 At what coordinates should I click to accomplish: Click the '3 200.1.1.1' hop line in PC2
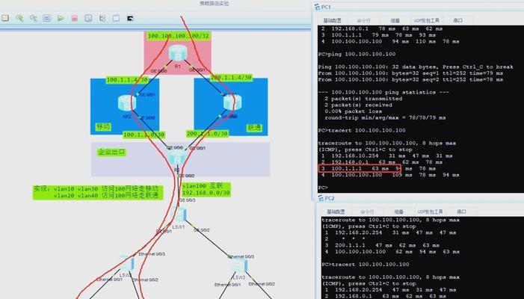pos(382,245)
